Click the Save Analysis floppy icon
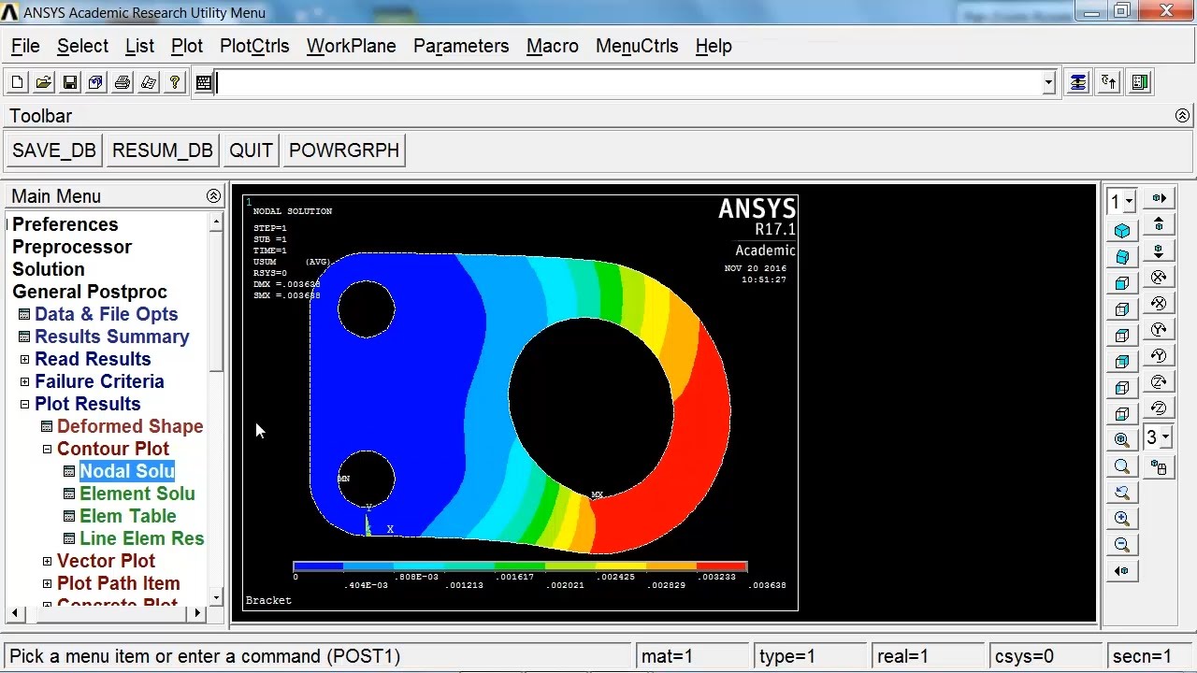This screenshot has height=673, width=1197. pyautogui.click(x=69, y=82)
